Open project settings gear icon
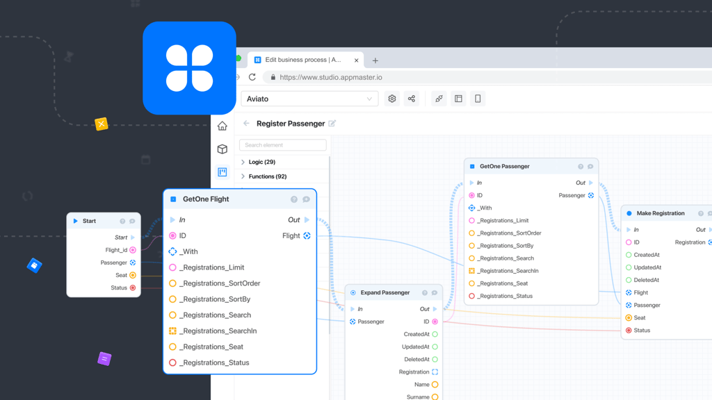712x400 pixels. [392, 99]
